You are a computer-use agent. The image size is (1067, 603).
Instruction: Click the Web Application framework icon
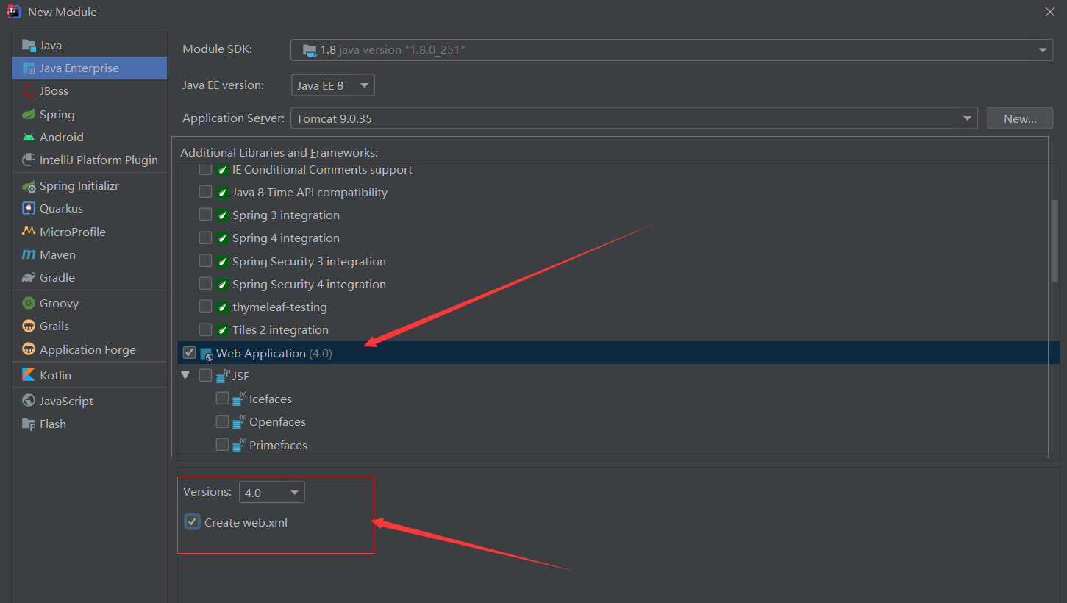pyautogui.click(x=207, y=354)
